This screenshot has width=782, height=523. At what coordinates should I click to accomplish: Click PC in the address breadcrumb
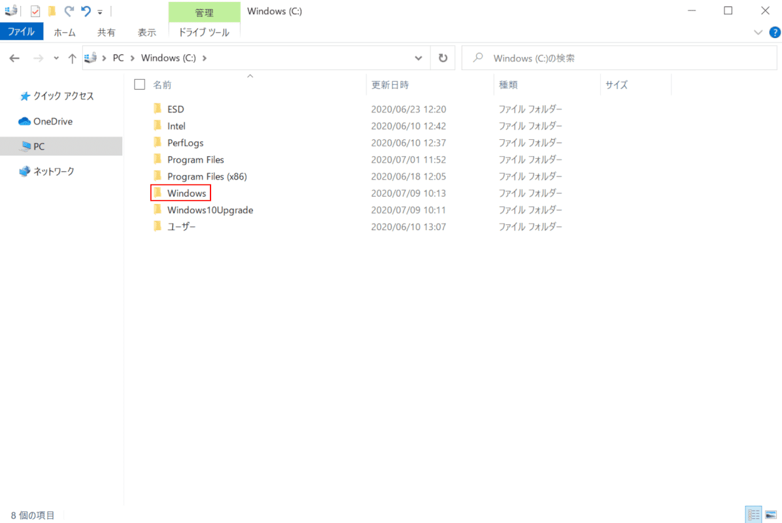[x=118, y=58]
